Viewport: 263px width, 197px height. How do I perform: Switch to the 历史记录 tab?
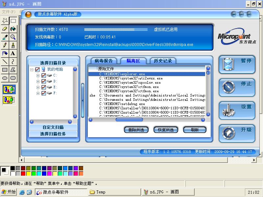[x=163, y=61]
